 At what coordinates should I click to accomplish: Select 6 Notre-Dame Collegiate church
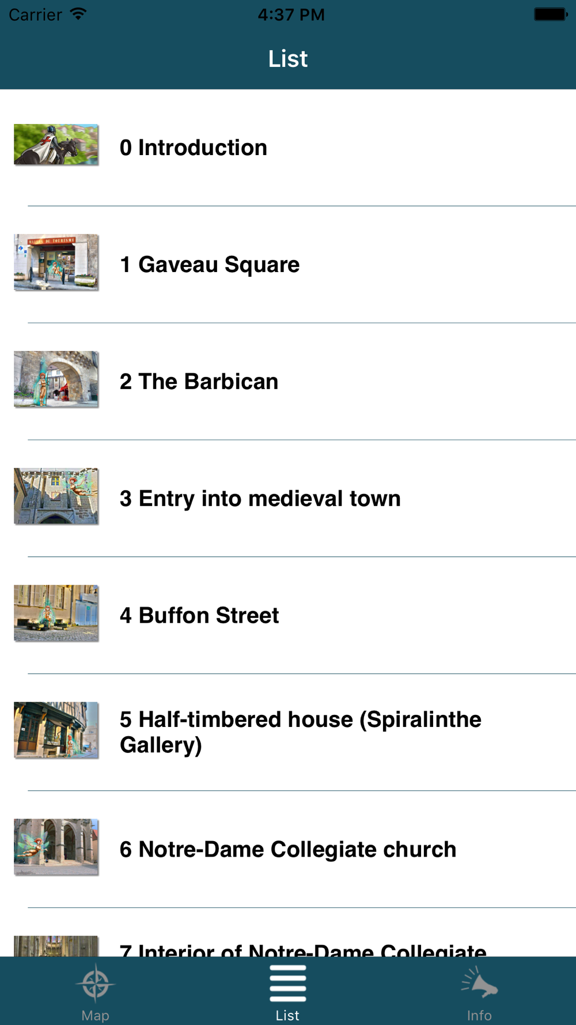point(288,850)
